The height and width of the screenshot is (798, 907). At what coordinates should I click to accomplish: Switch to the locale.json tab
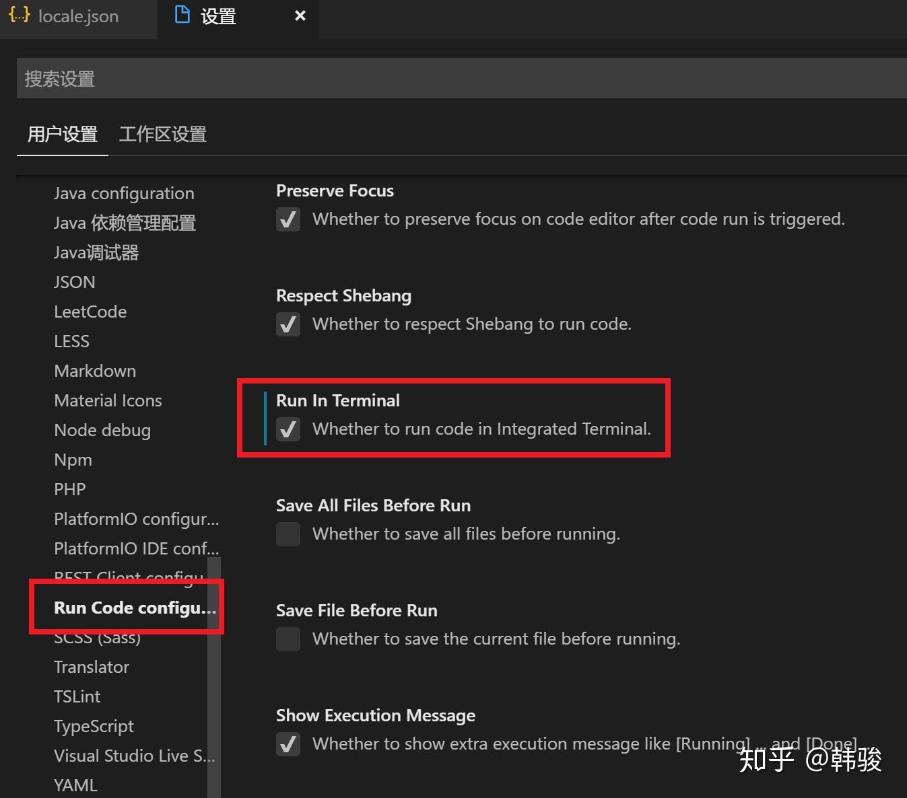(77, 15)
